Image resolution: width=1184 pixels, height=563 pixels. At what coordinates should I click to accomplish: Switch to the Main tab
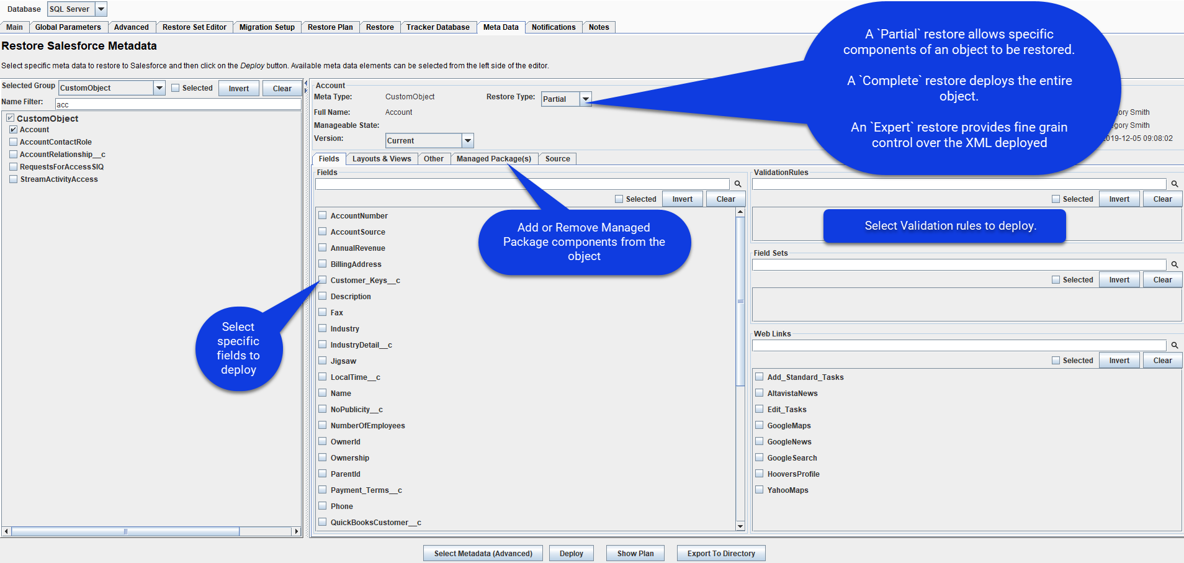[x=15, y=27]
